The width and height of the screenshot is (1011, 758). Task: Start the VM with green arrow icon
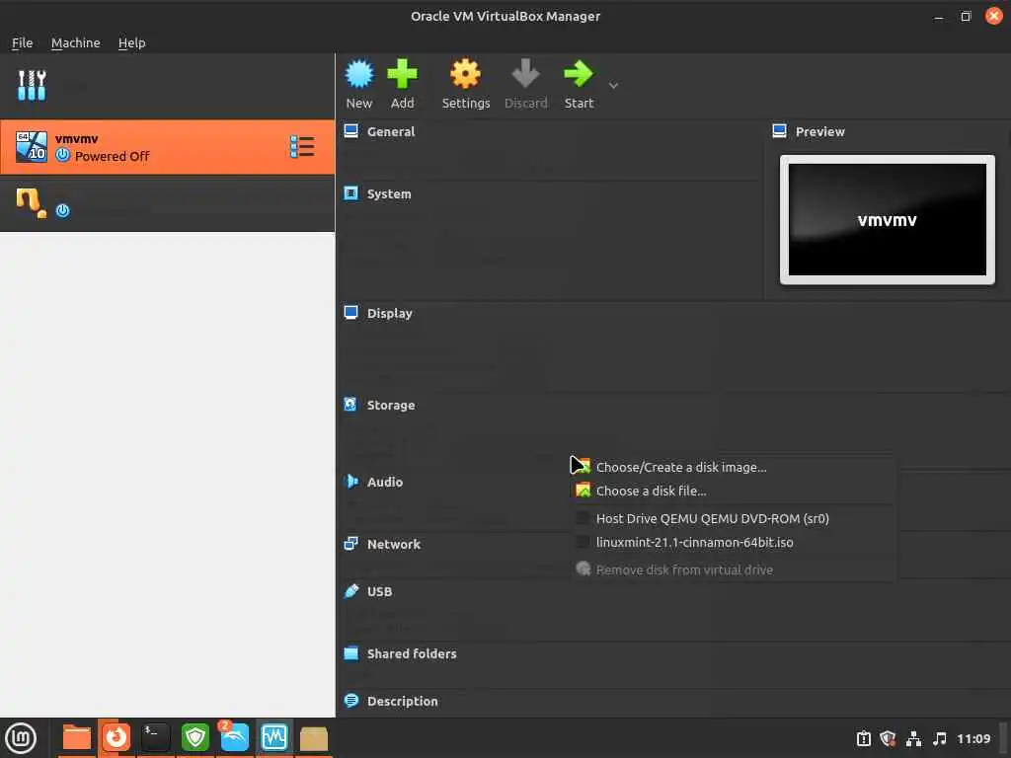(x=579, y=74)
